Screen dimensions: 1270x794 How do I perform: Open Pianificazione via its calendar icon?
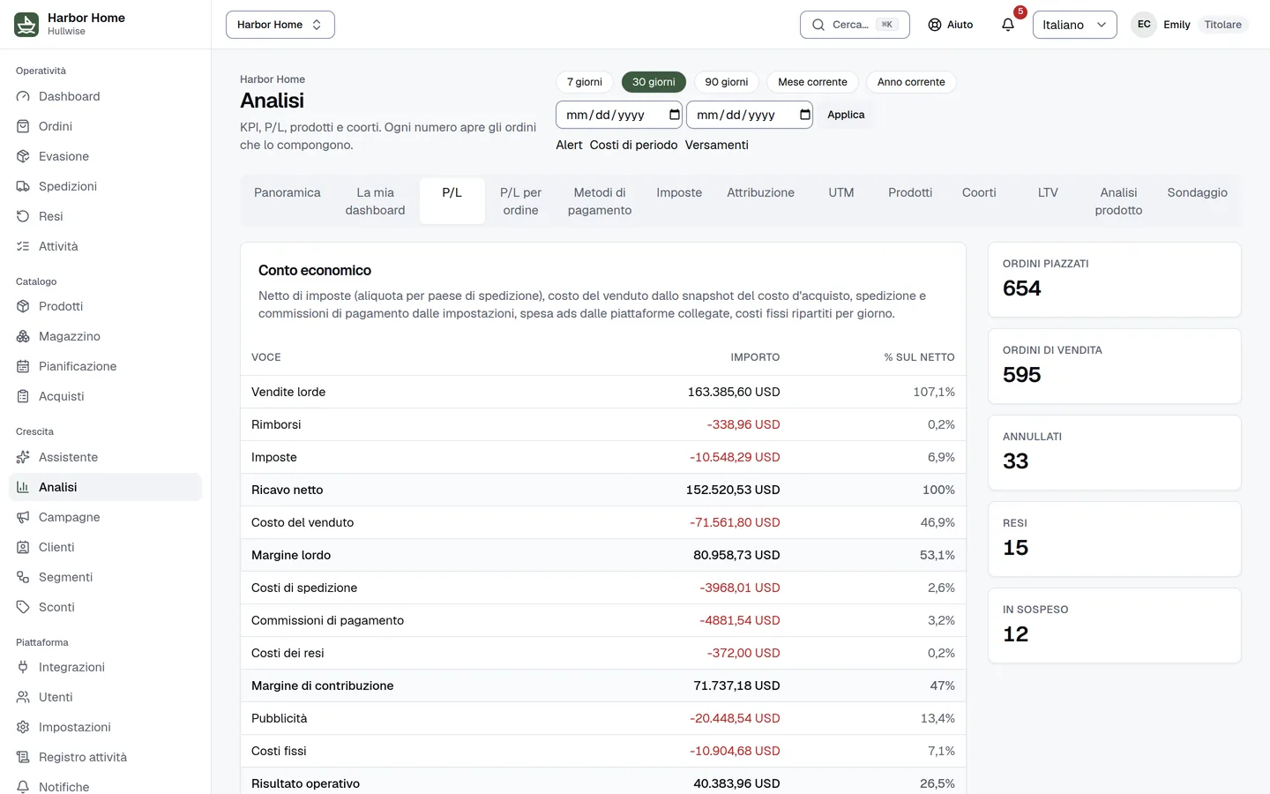[x=23, y=366]
